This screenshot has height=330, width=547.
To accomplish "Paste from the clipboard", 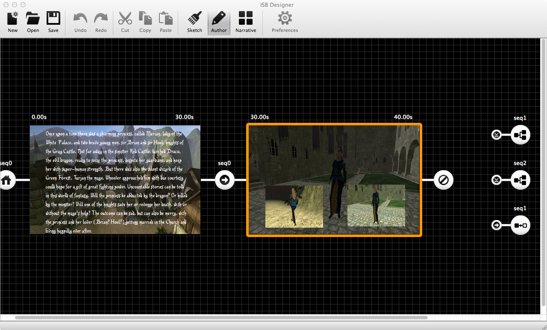I will click(166, 22).
